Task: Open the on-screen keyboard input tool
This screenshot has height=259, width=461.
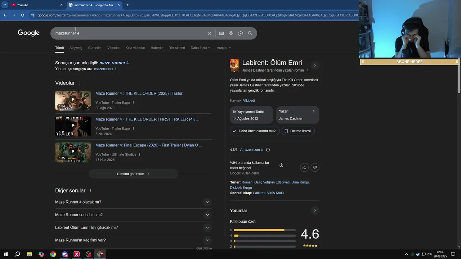Action: click(x=221, y=33)
